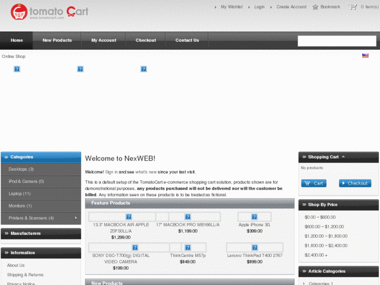The width and height of the screenshot is (380, 285).
Task: Click the 0 item(s) cart link
Action: [x=370, y=7]
